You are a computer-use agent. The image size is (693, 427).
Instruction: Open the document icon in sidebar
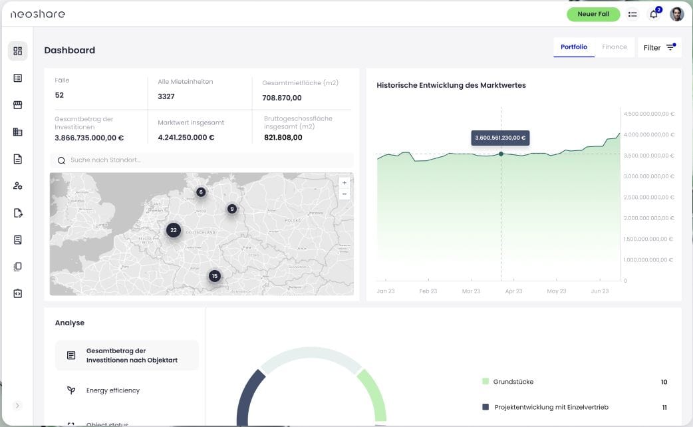point(18,159)
